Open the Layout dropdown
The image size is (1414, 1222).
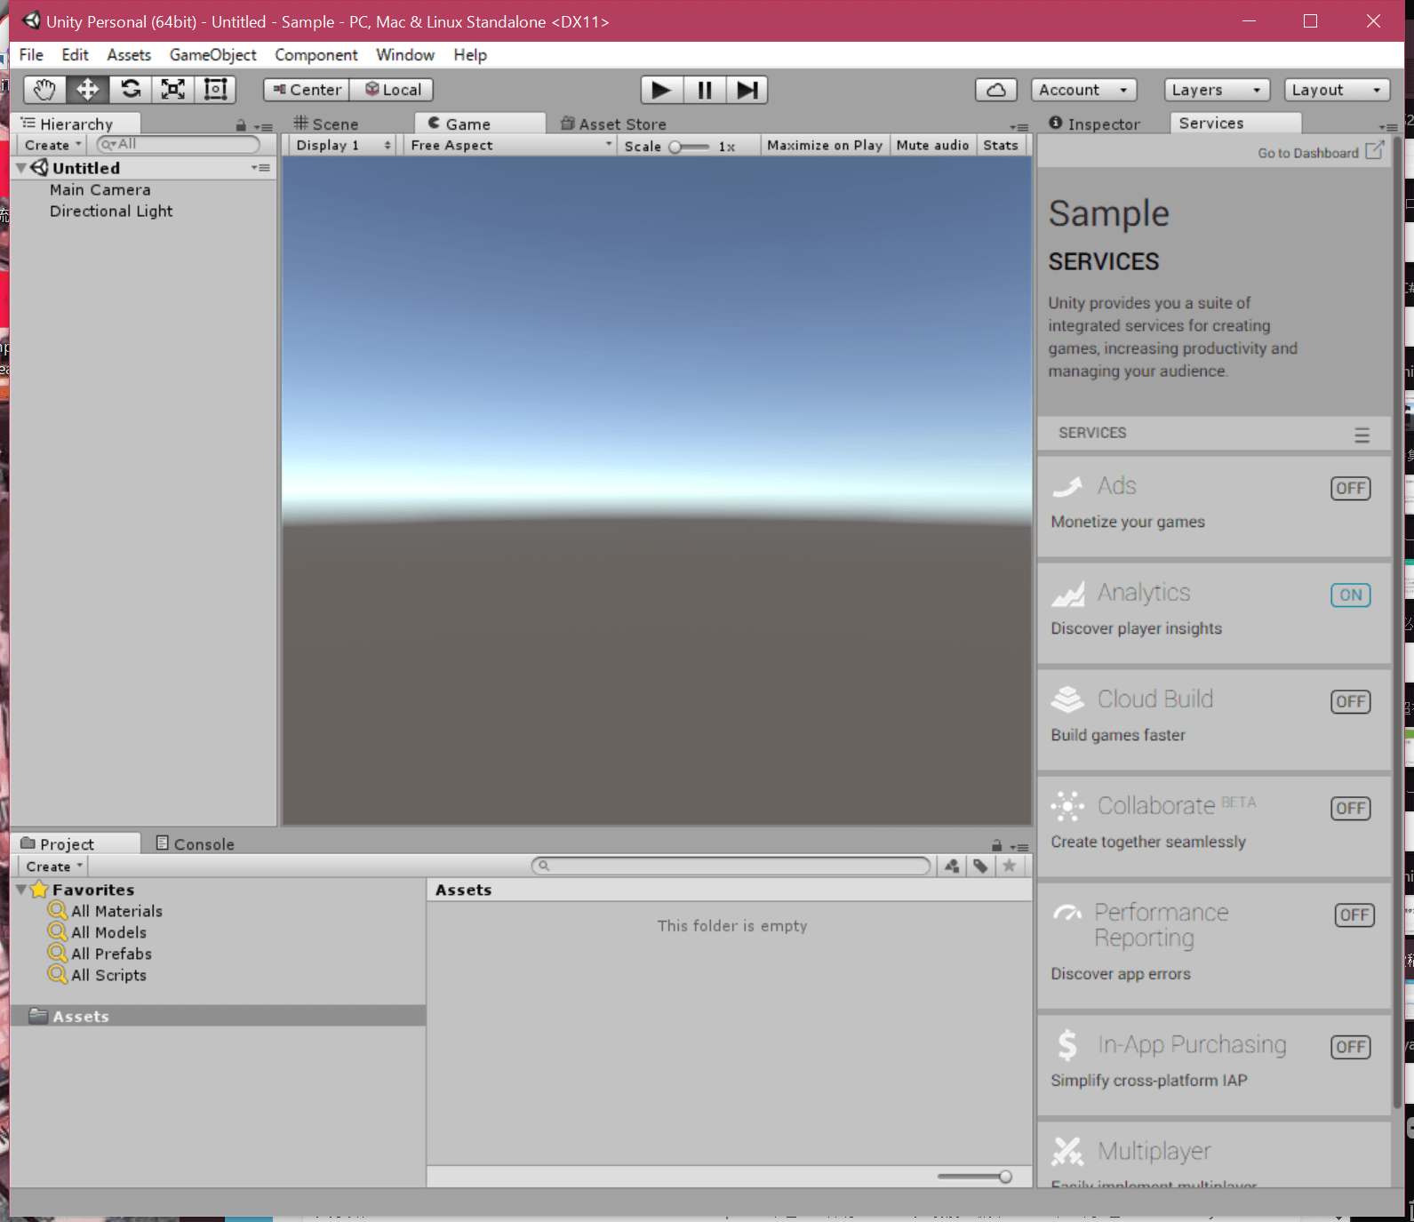pos(1337,90)
